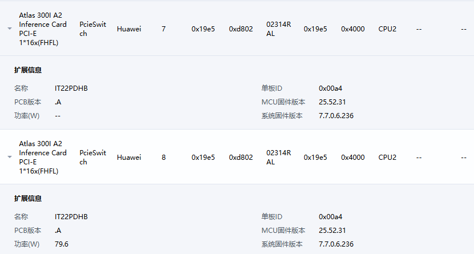Click the power value 79.6

tap(62, 244)
